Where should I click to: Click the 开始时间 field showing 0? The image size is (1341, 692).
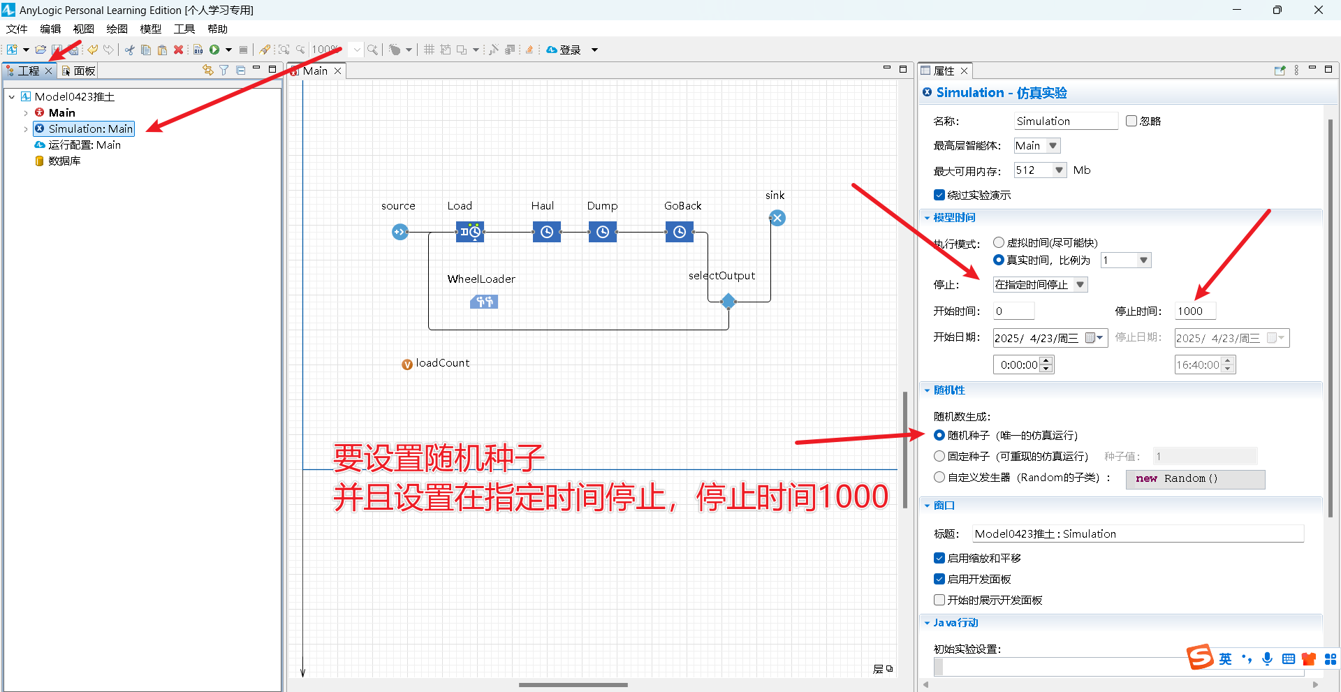pos(1013,311)
